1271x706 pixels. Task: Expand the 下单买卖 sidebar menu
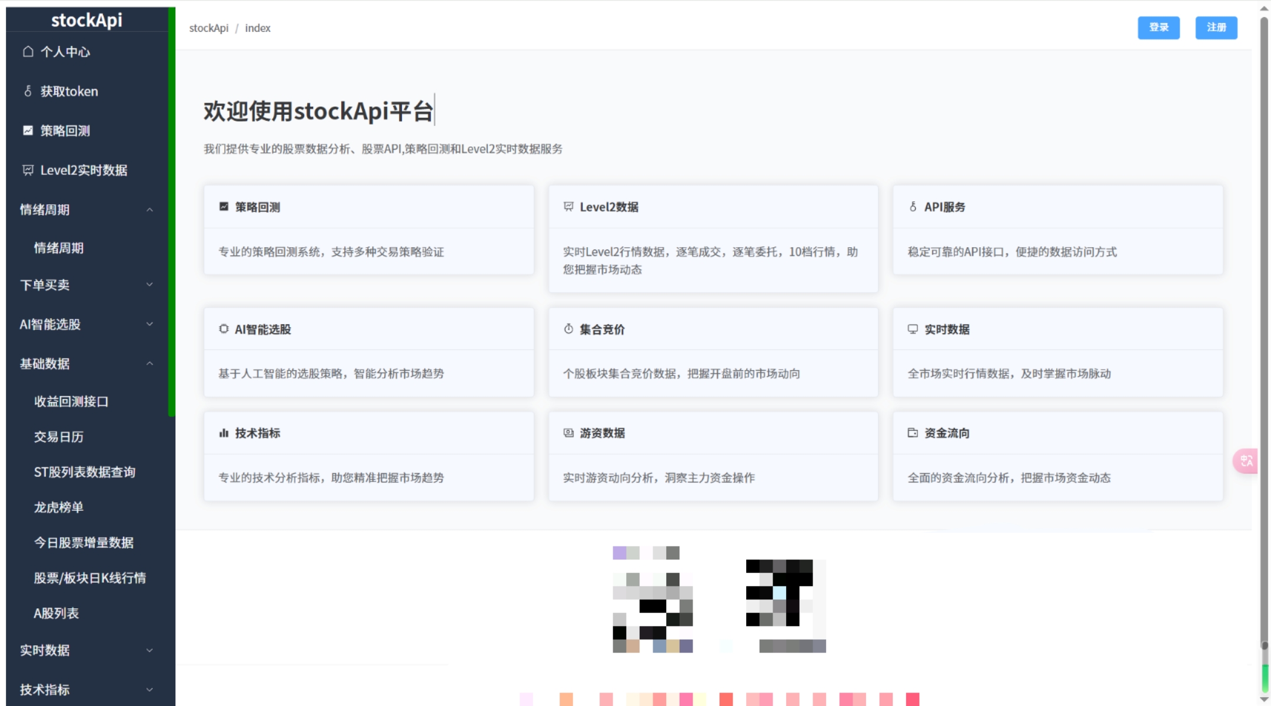pos(149,285)
